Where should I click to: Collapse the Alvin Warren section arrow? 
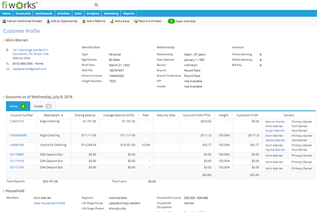click(3, 40)
